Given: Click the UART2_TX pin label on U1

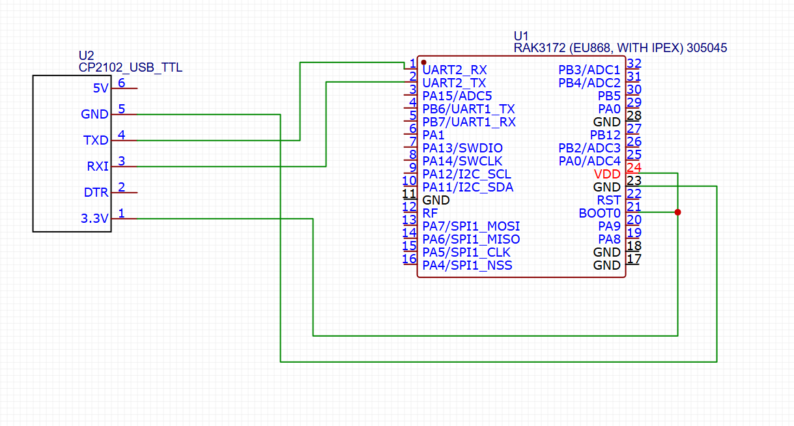Looking at the screenshot, I should tap(454, 83).
